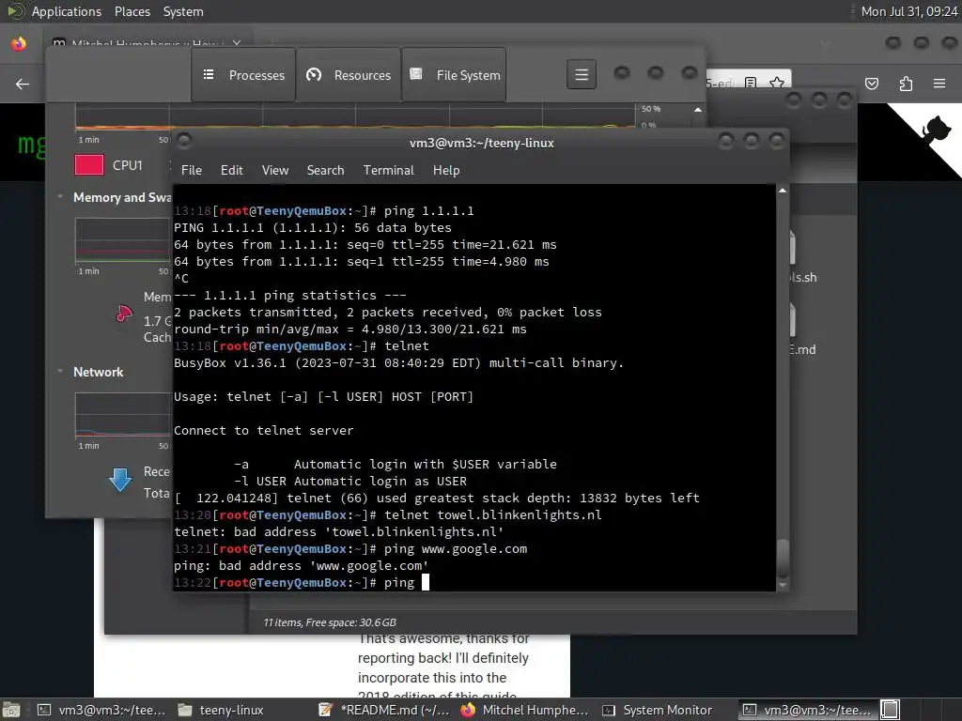
Task: Click the terminal text cursor after ping
Action: [426, 582]
